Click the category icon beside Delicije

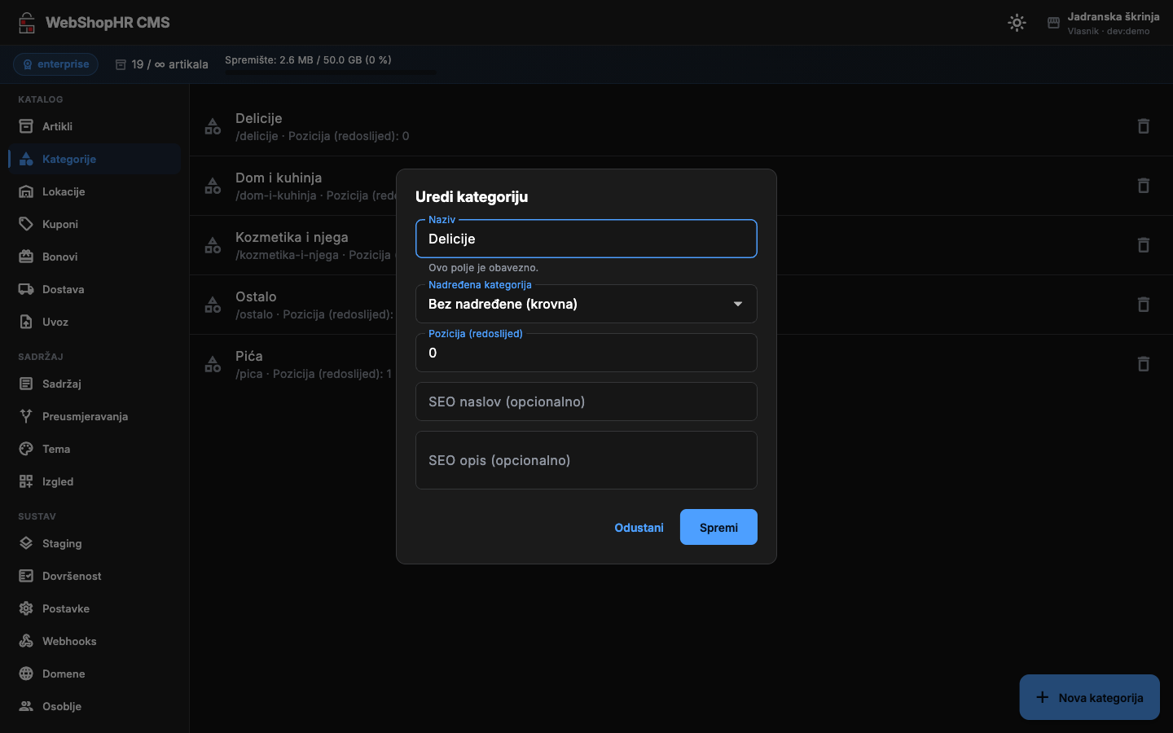pos(213,126)
